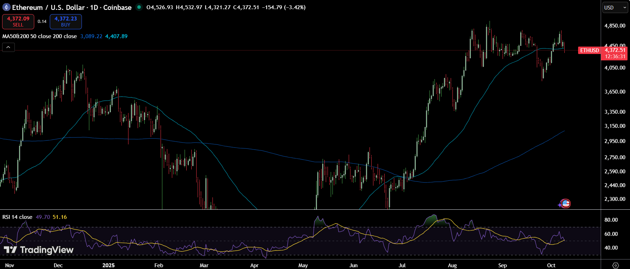Click the Aug label on the time axis

point(452,265)
